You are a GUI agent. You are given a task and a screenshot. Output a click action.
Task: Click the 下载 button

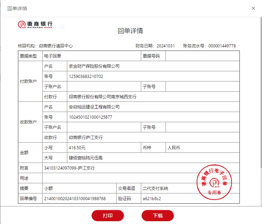pos(158,215)
